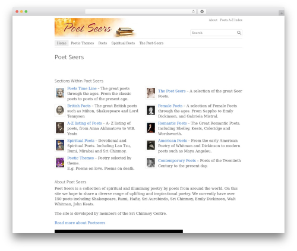Open the A-Z listing of Poets thumbnail
The width and height of the screenshot is (297, 251).
coord(60,128)
